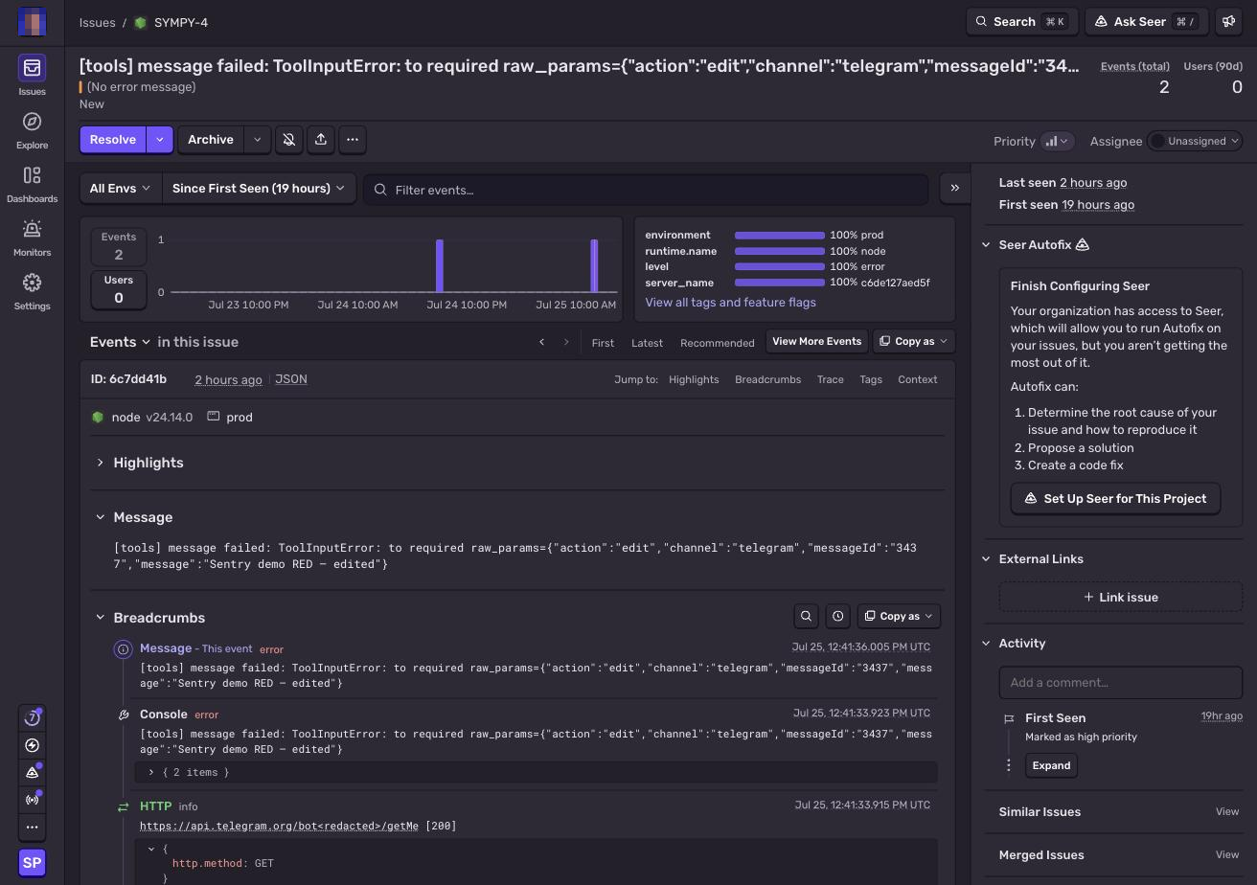The image size is (1257, 885).
Task: Open the Resolve options dropdown arrow
Action: 160,140
